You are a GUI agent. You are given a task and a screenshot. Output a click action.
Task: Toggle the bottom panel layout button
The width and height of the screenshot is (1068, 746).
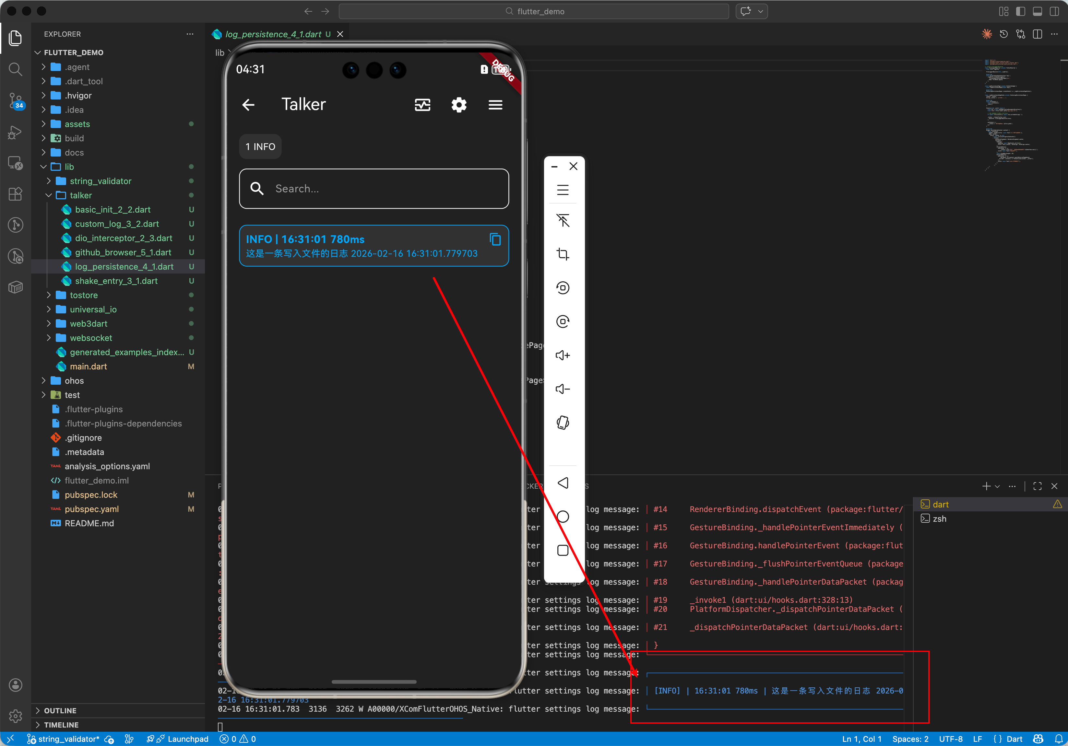[x=1037, y=11]
